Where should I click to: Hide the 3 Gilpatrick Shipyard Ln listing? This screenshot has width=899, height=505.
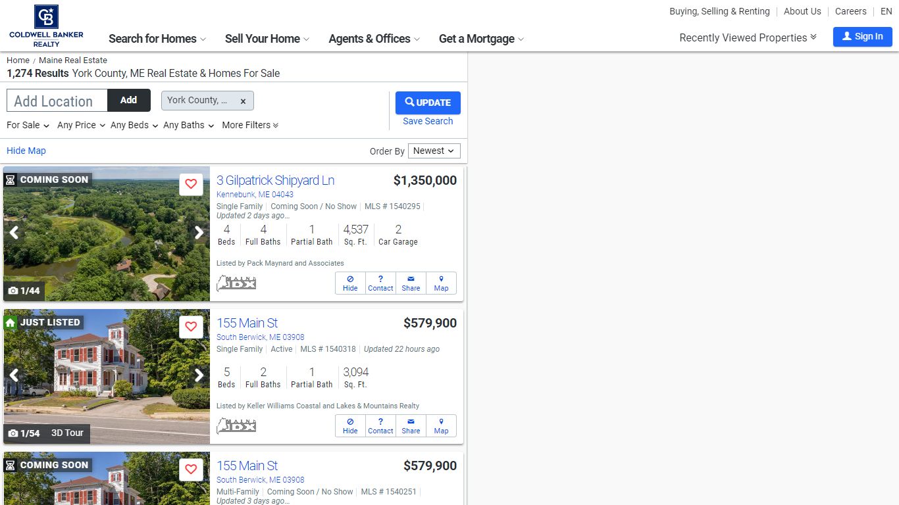[350, 283]
